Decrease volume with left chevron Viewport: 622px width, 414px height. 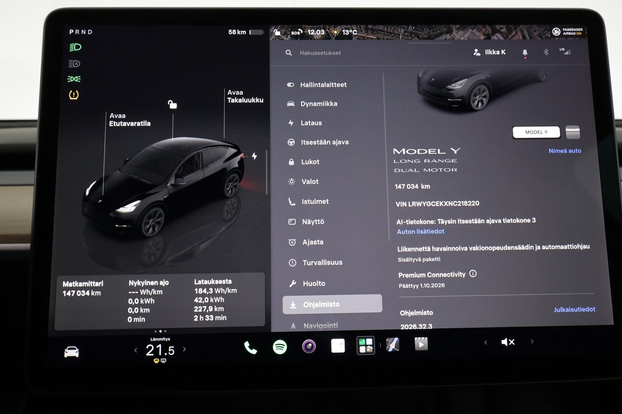click(x=486, y=342)
